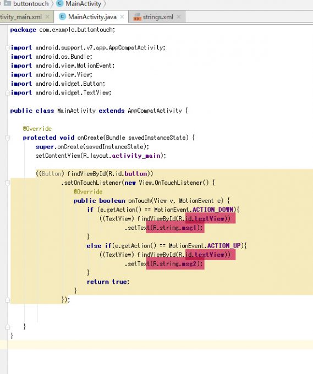The height and width of the screenshot is (374, 313).
Task: Click the highlighted R.string.msg1 reference
Action: [x=178, y=228]
